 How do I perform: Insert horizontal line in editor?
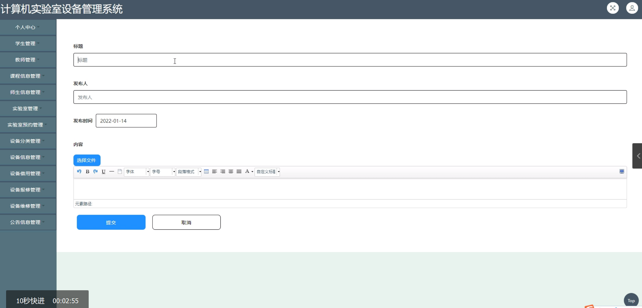(111, 172)
